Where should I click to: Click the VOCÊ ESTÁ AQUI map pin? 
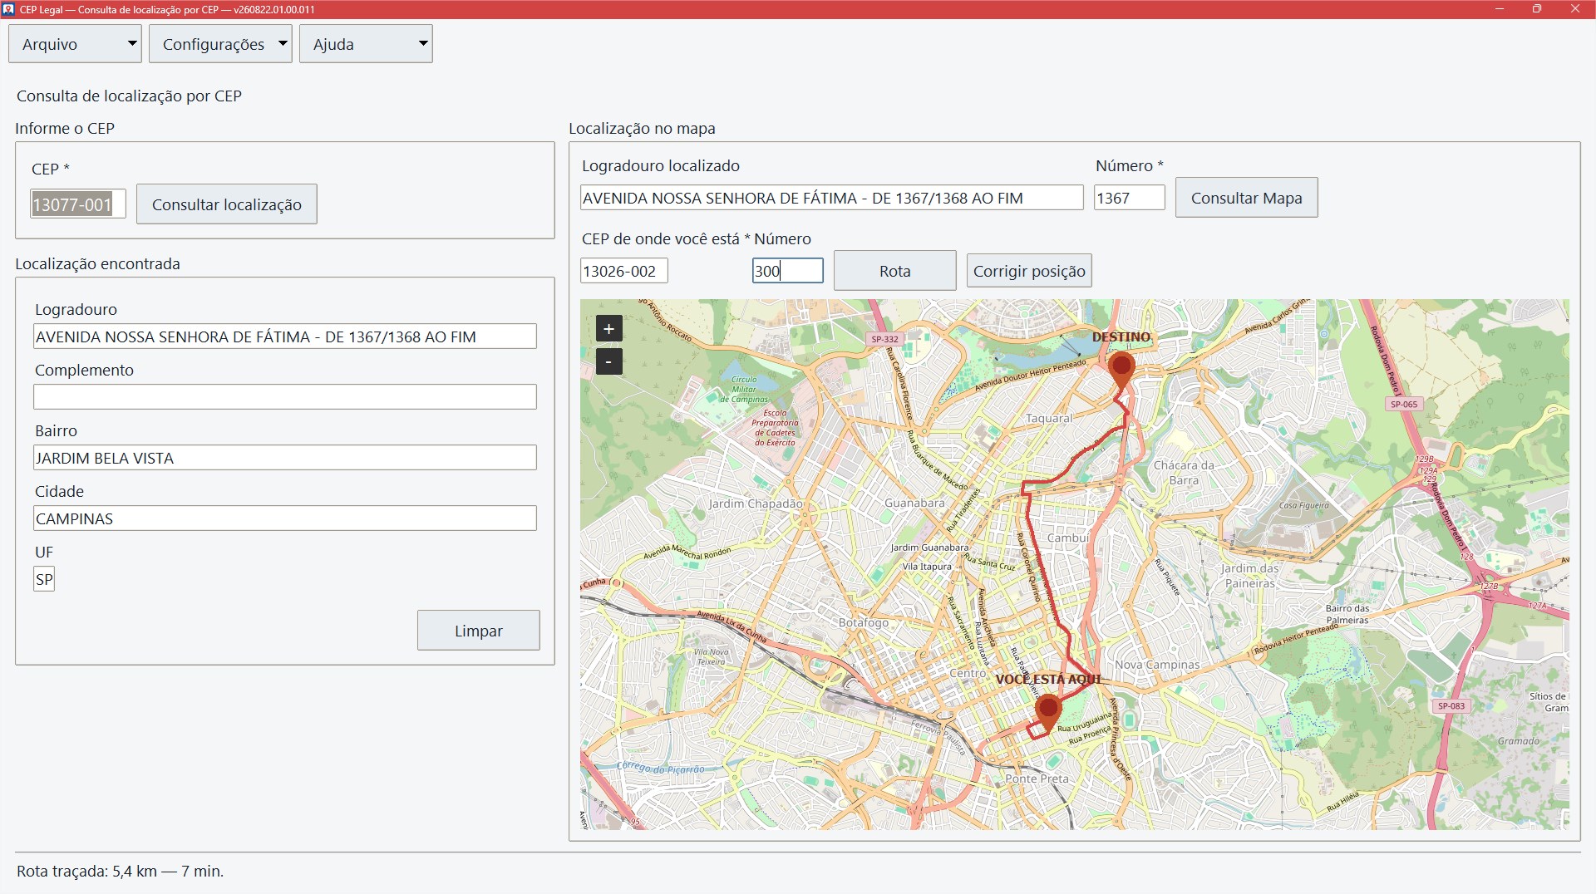pos(1048,712)
